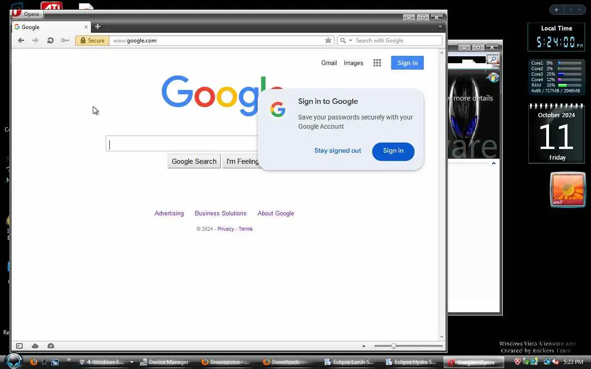Launch Firefox from quick launch
The height and width of the screenshot is (369, 591).
[x=33, y=362]
